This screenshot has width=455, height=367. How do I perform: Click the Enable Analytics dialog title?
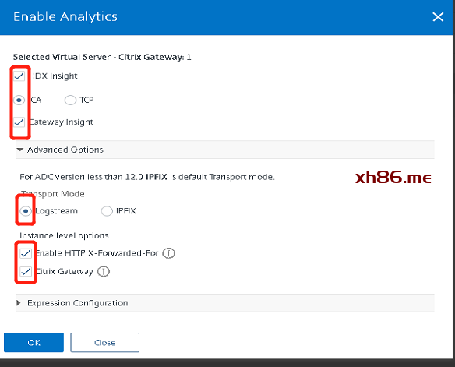coord(65,17)
